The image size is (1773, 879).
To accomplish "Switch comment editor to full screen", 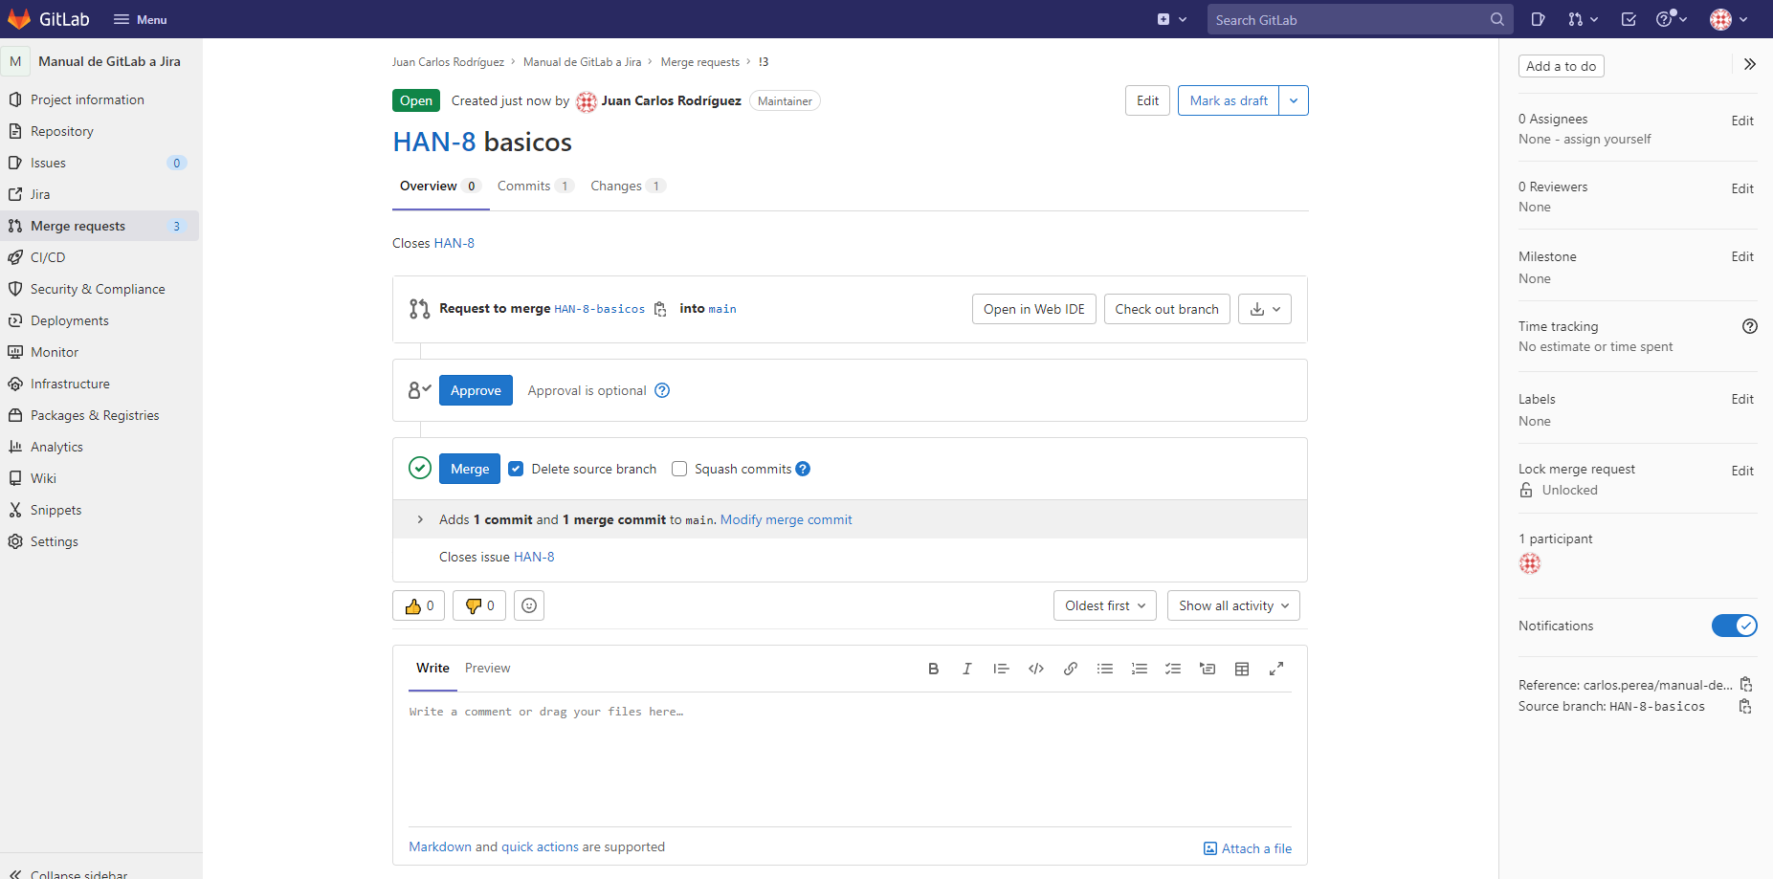I will [x=1276, y=669].
